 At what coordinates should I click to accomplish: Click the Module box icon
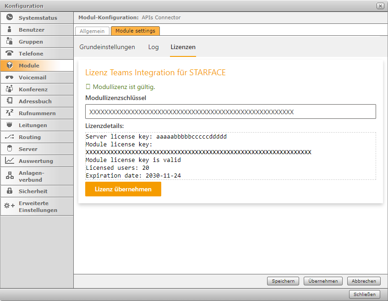tap(10, 65)
